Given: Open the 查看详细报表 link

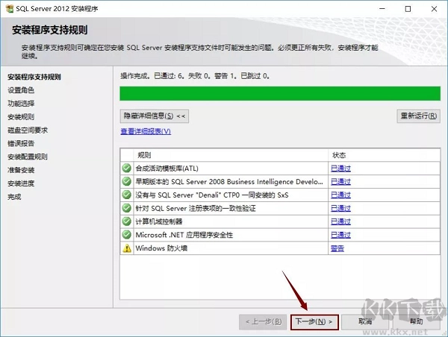Looking at the screenshot, I should (146, 131).
